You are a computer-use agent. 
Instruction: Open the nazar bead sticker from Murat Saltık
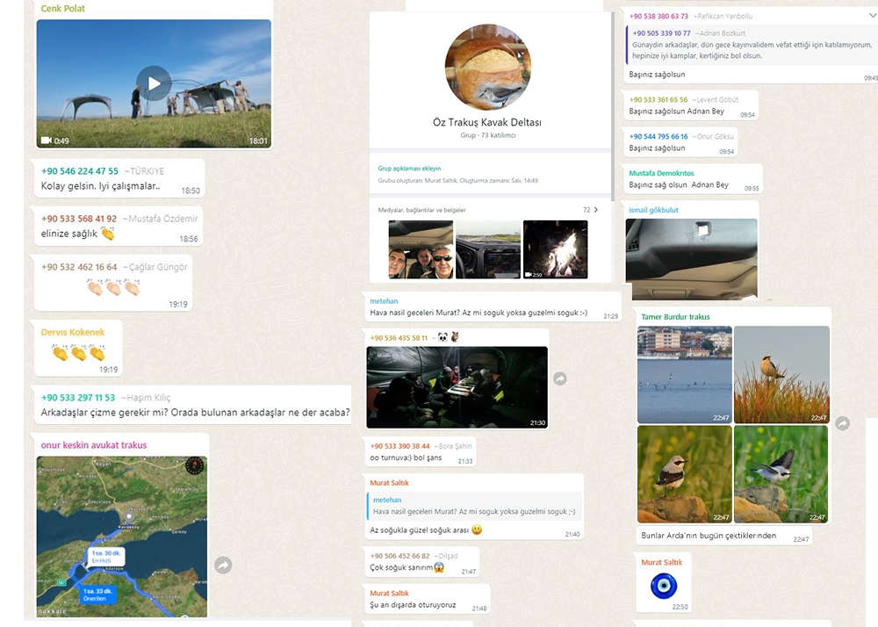pyautogui.click(x=663, y=586)
